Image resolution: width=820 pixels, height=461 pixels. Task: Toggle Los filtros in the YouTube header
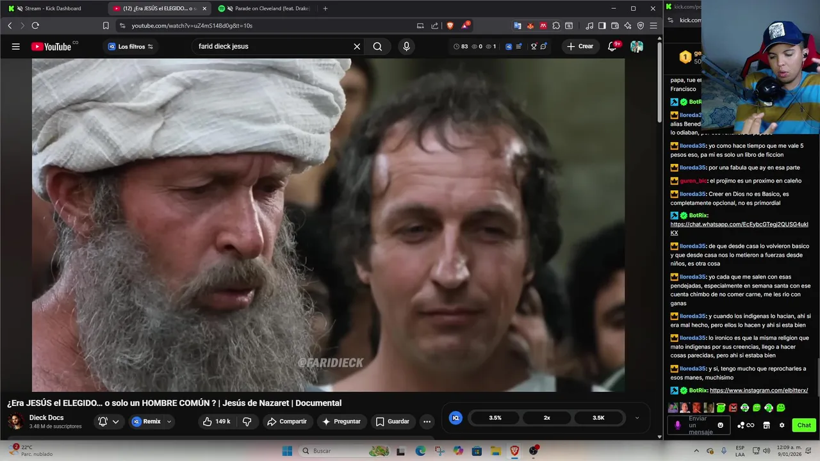click(131, 46)
